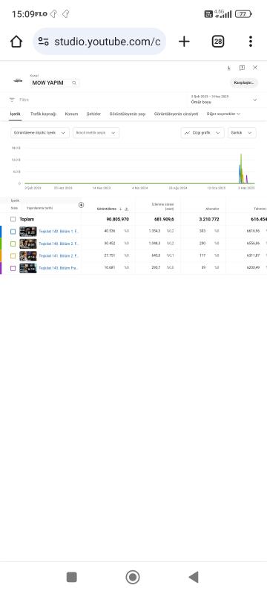The width and height of the screenshot is (267, 594).
Task: Open the Çizgi grafik chart type dropdown
Action: [202, 133]
